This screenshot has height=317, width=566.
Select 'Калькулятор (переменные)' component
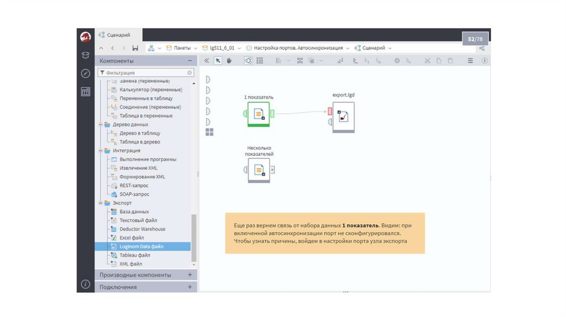coord(150,89)
